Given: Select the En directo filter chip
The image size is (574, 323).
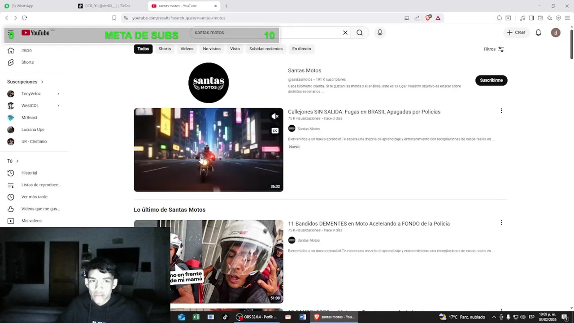Looking at the screenshot, I should pos(301,49).
